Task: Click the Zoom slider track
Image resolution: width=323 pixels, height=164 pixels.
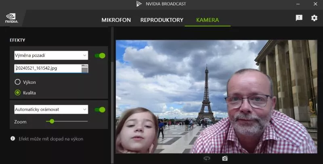Action: tap(69, 121)
